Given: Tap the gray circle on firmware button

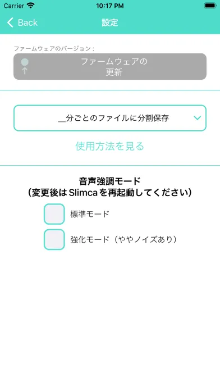Looking at the screenshot, I should [x=25, y=62].
